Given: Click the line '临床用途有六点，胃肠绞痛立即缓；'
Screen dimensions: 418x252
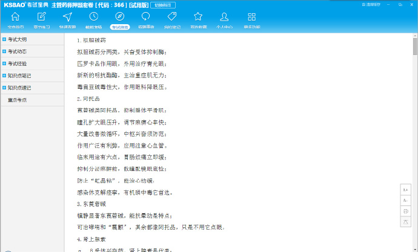Looking at the screenshot, I should coord(122,157).
